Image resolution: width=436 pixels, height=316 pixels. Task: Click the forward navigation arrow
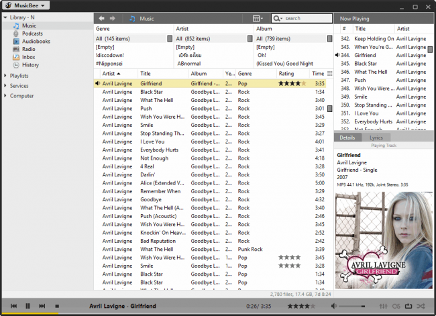pos(112,18)
